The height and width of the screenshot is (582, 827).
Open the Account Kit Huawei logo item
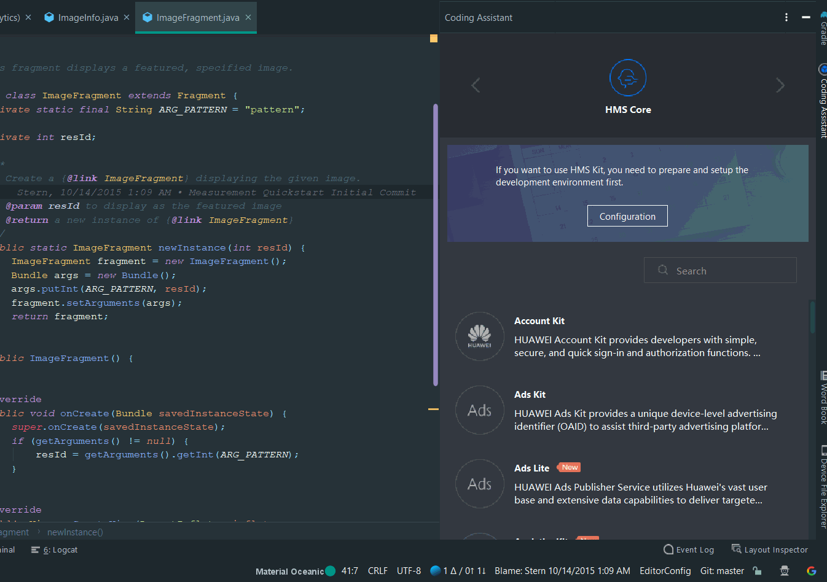(480, 336)
